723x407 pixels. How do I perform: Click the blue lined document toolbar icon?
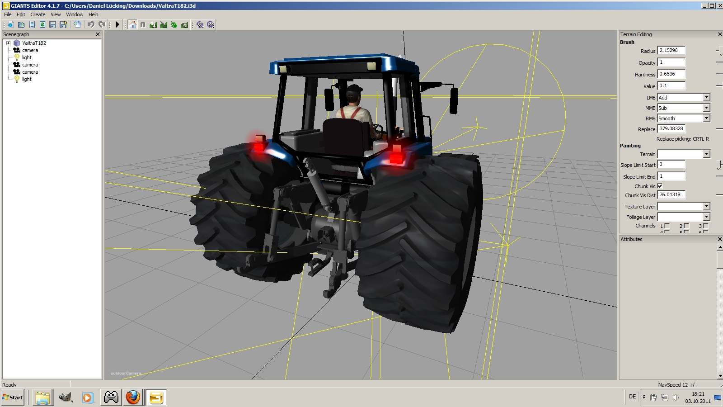tap(32, 24)
